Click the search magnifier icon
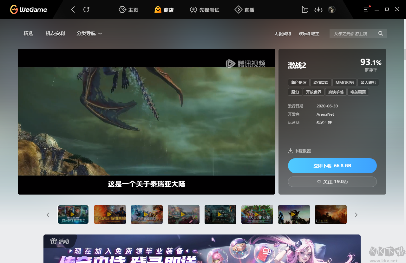Image resolution: width=406 pixels, height=263 pixels. point(381,34)
